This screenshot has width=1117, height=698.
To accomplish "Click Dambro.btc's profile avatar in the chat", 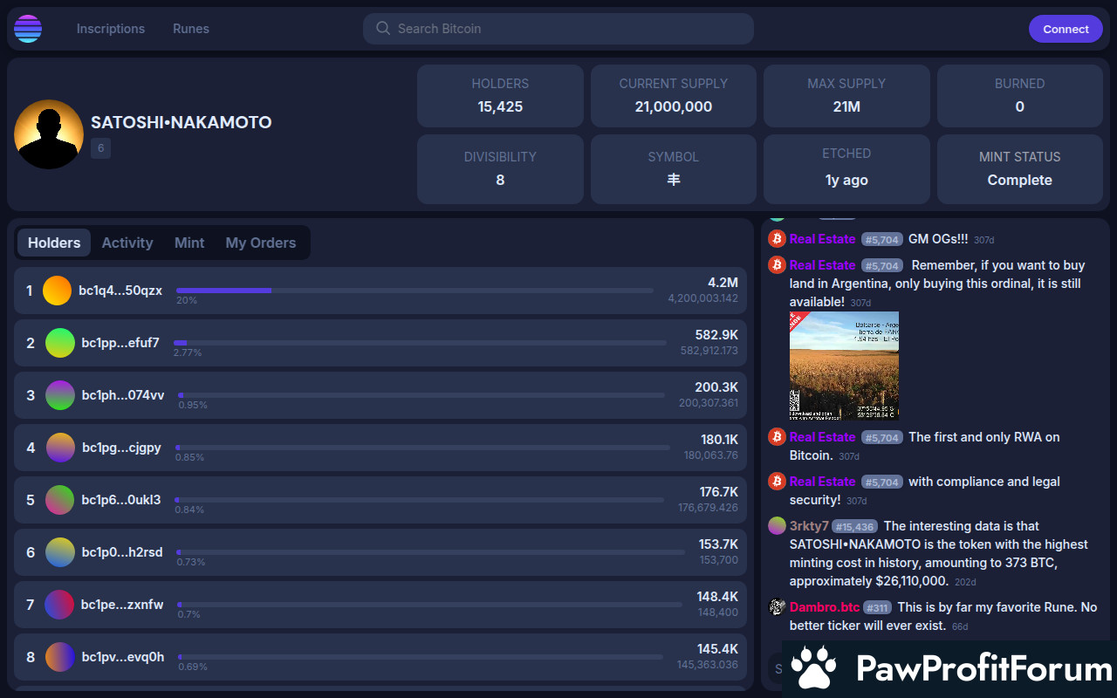I will 777,607.
